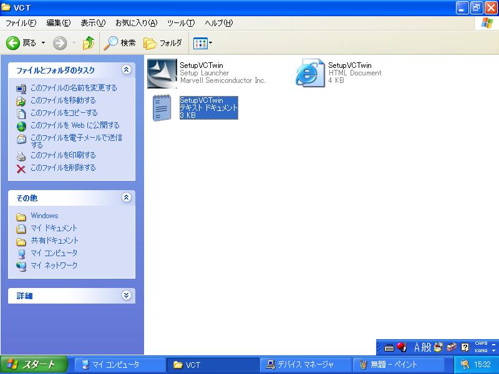The height and width of the screenshot is (374, 499).
Task: Click the マイ ドキュメント folder icon
Action: coord(21,229)
